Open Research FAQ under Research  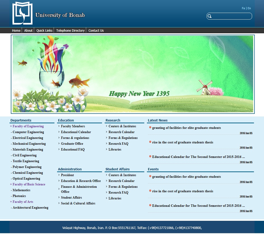pyautogui.click(x=118, y=144)
